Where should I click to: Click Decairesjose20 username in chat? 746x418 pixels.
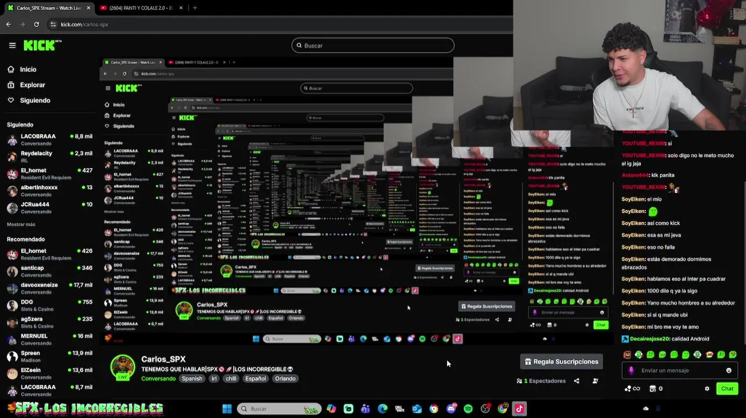pos(650,339)
